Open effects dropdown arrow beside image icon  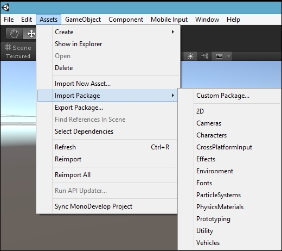[228, 57]
